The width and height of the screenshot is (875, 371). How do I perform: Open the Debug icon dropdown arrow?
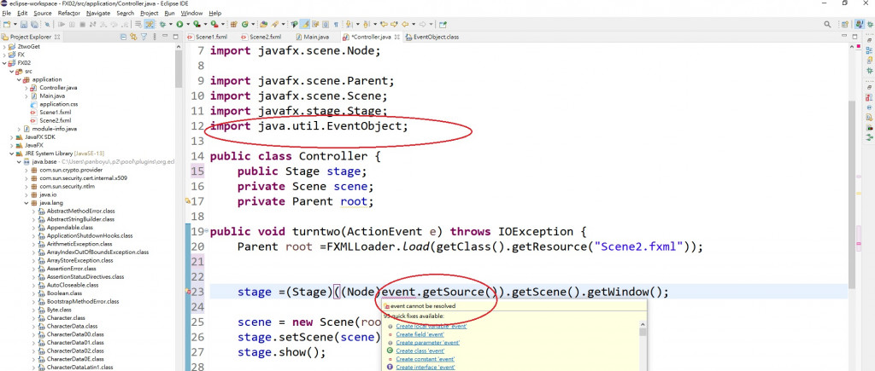pyautogui.click(x=171, y=25)
